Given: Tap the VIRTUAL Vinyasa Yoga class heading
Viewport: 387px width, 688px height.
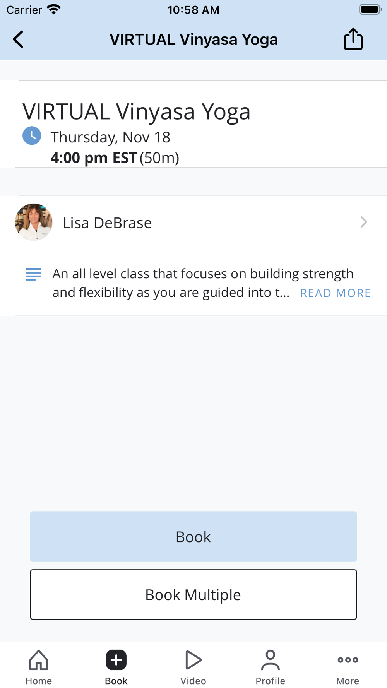Looking at the screenshot, I should [136, 111].
